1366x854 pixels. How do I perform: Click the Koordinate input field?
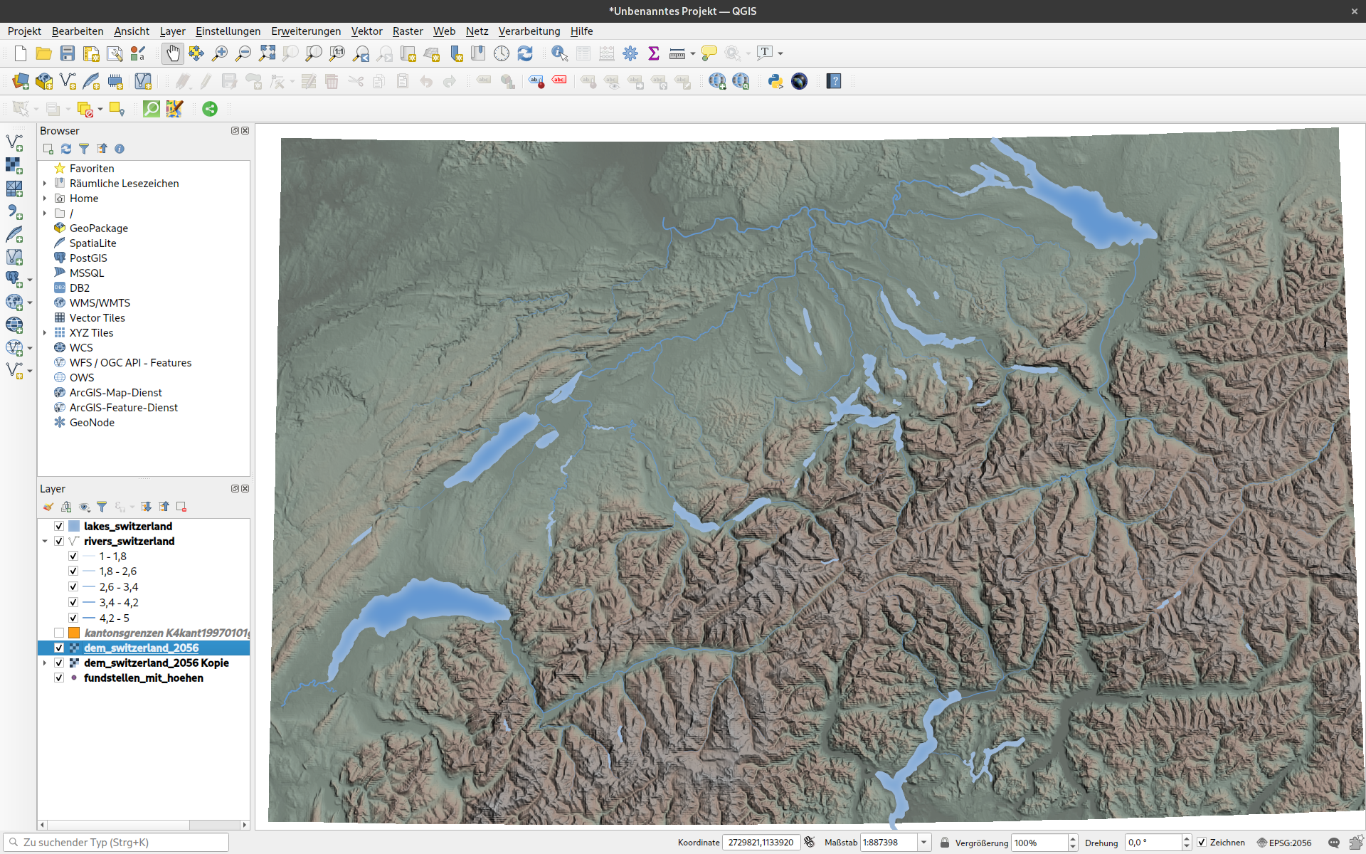tap(761, 842)
